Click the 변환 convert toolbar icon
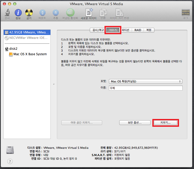 pos(103,12)
